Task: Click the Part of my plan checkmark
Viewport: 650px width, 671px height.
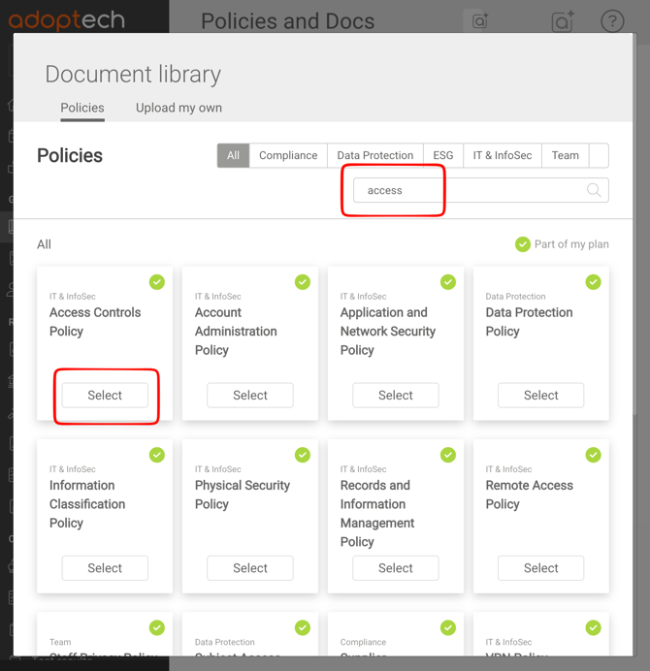Action: [523, 244]
